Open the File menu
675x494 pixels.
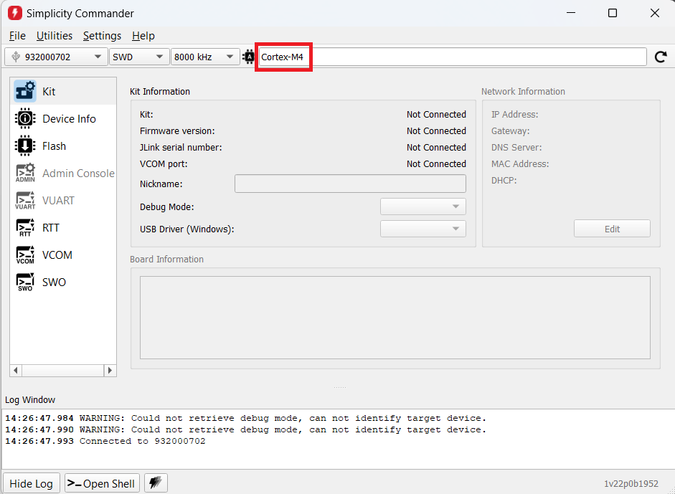[x=17, y=36]
